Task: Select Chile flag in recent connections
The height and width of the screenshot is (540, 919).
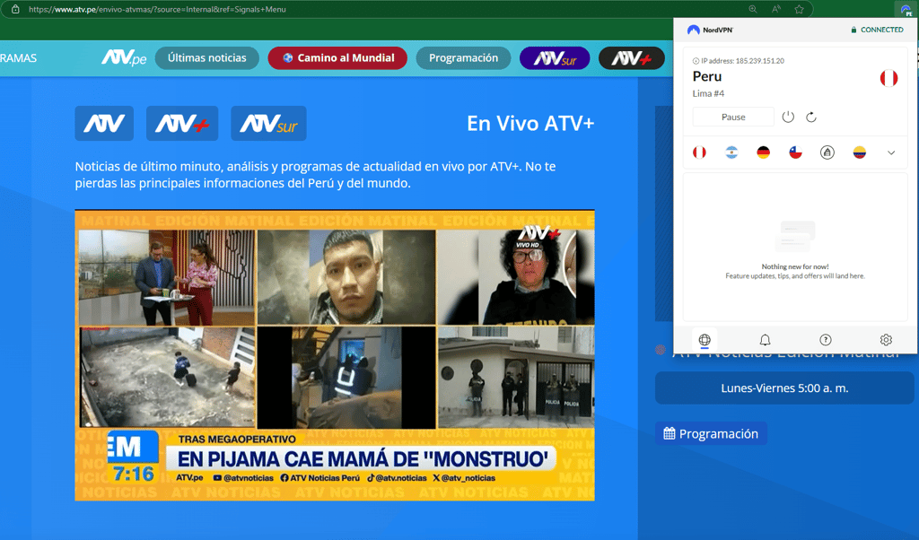Action: pyautogui.click(x=795, y=152)
